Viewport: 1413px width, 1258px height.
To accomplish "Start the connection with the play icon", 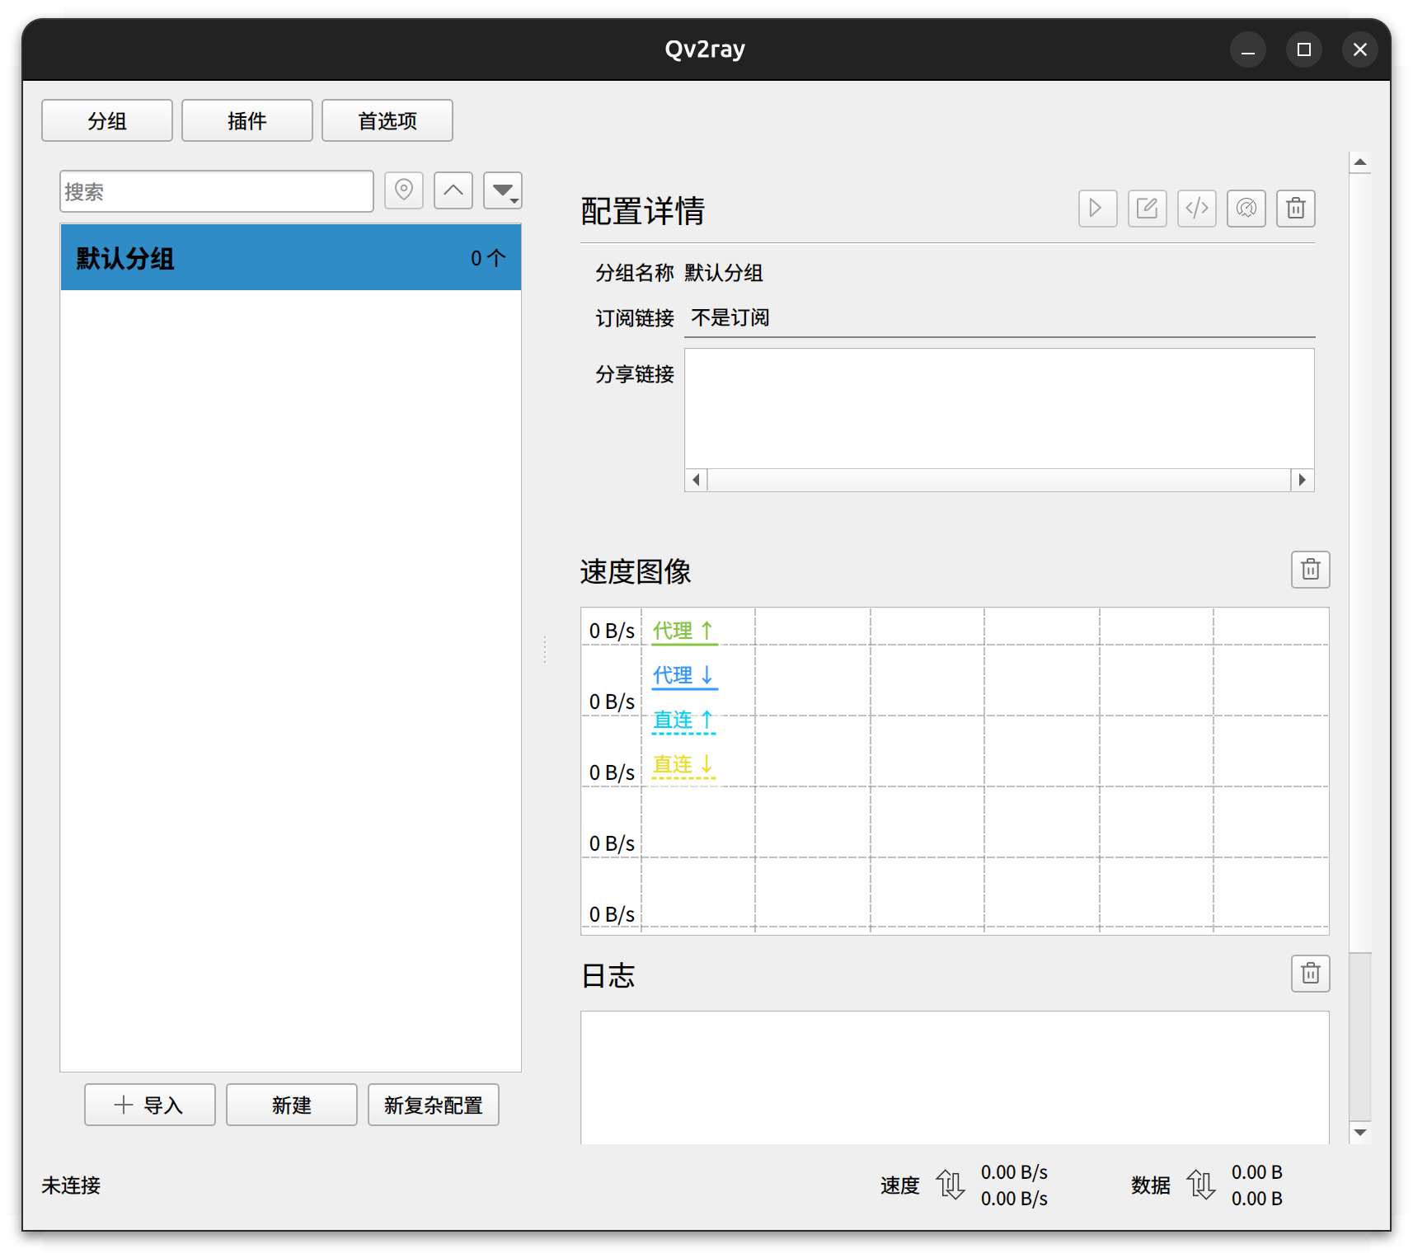I will 1097,208.
